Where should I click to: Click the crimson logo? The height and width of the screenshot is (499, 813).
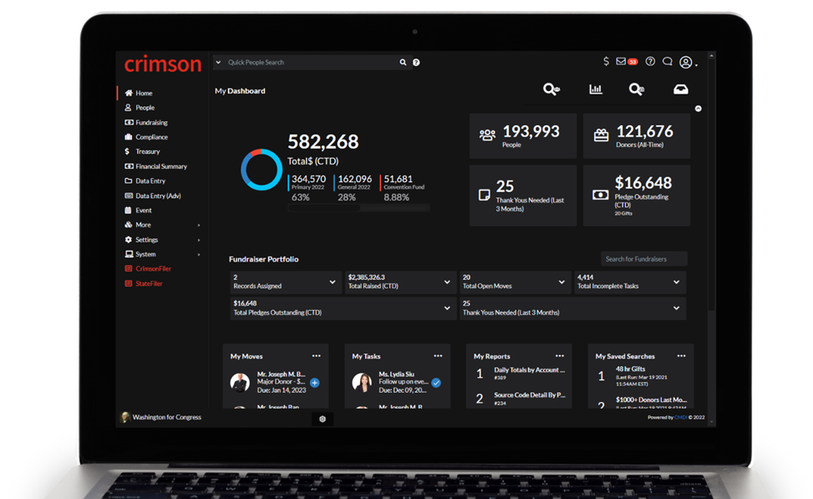pos(163,64)
